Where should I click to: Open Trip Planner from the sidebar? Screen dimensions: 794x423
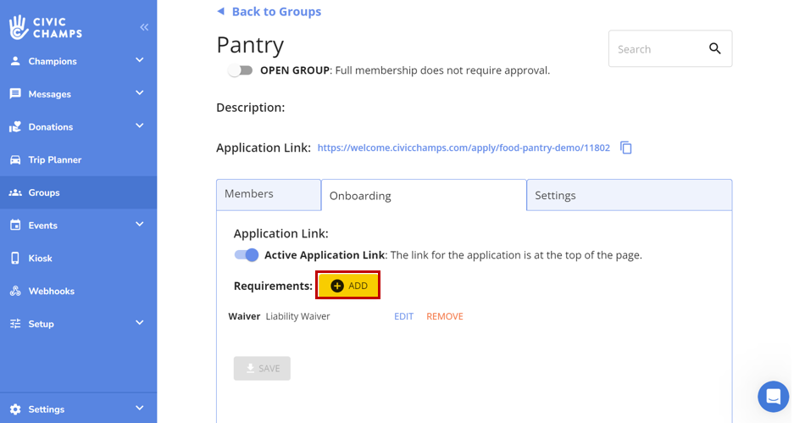tap(54, 159)
